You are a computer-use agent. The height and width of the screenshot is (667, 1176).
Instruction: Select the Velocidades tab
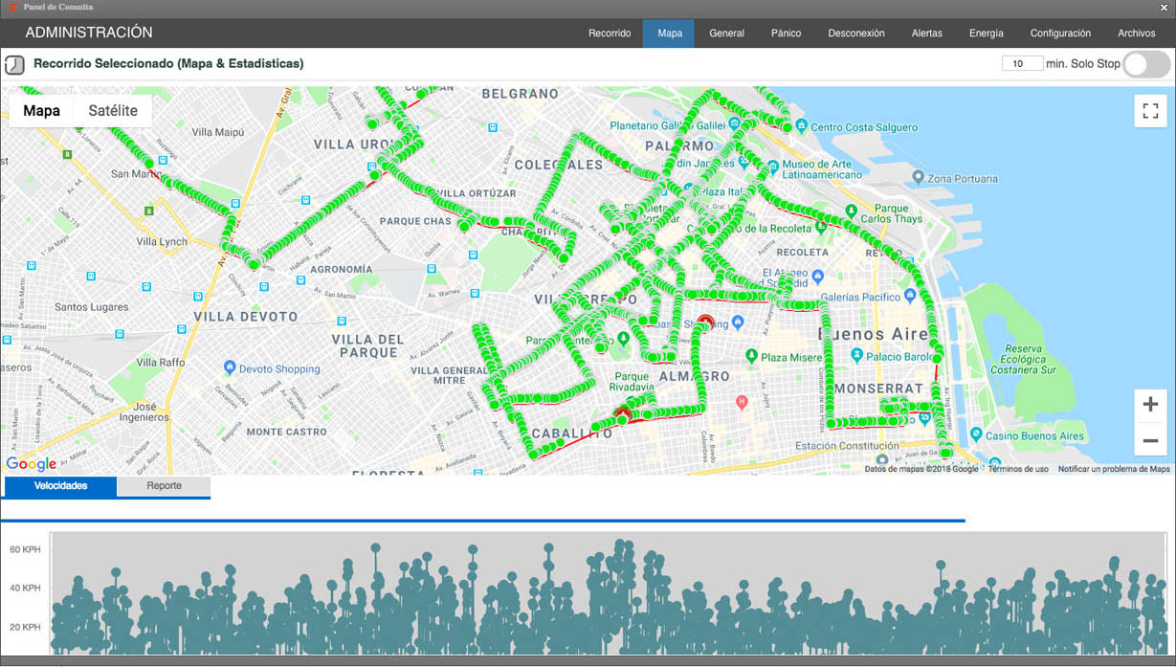(60, 486)
